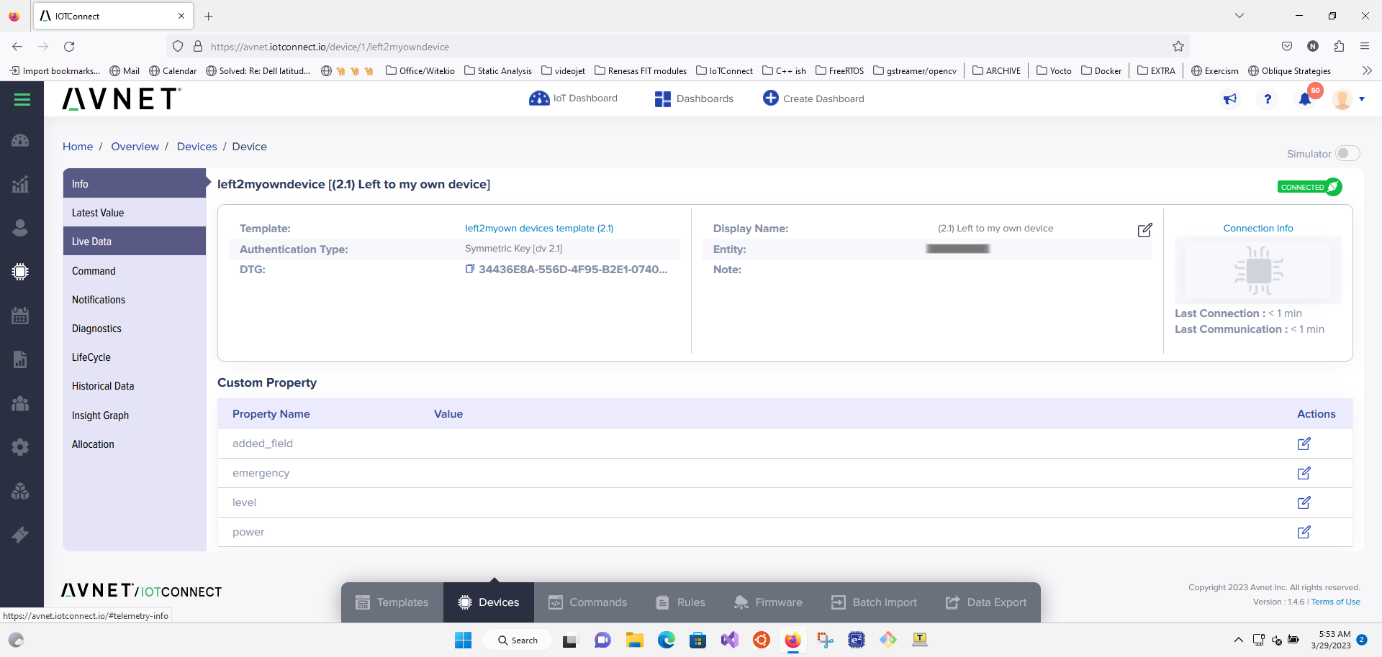Open the bar chart analytics sidebar icon

20,184
